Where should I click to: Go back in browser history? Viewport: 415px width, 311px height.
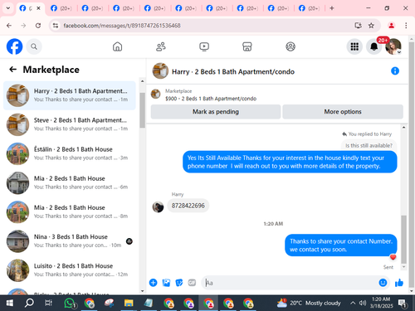tap(9, 26)
